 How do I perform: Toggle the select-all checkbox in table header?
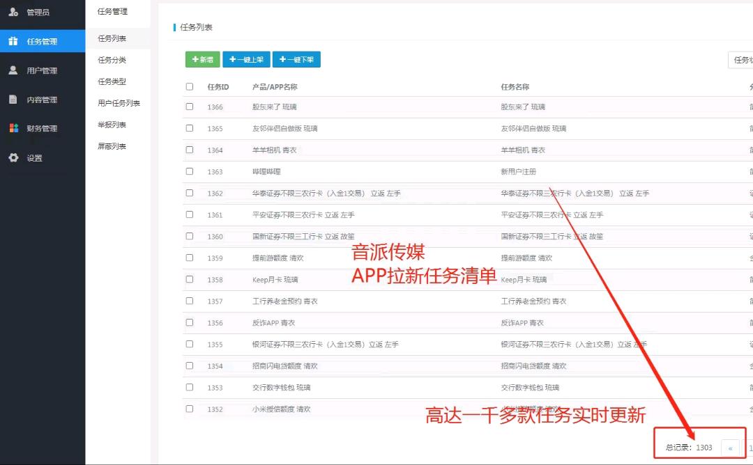[x=190, y=87]
